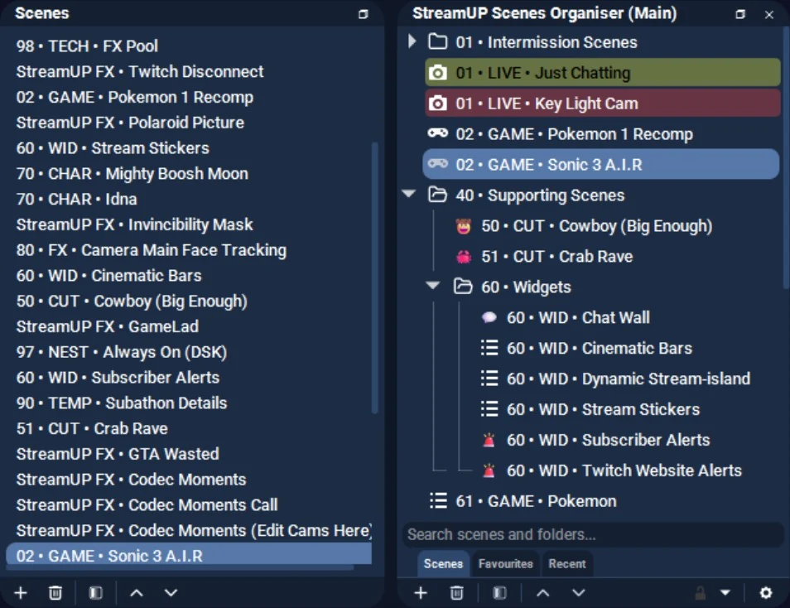
Task: Open StreamUP Organiser settings gear
Action: click(x=766, y=593)
